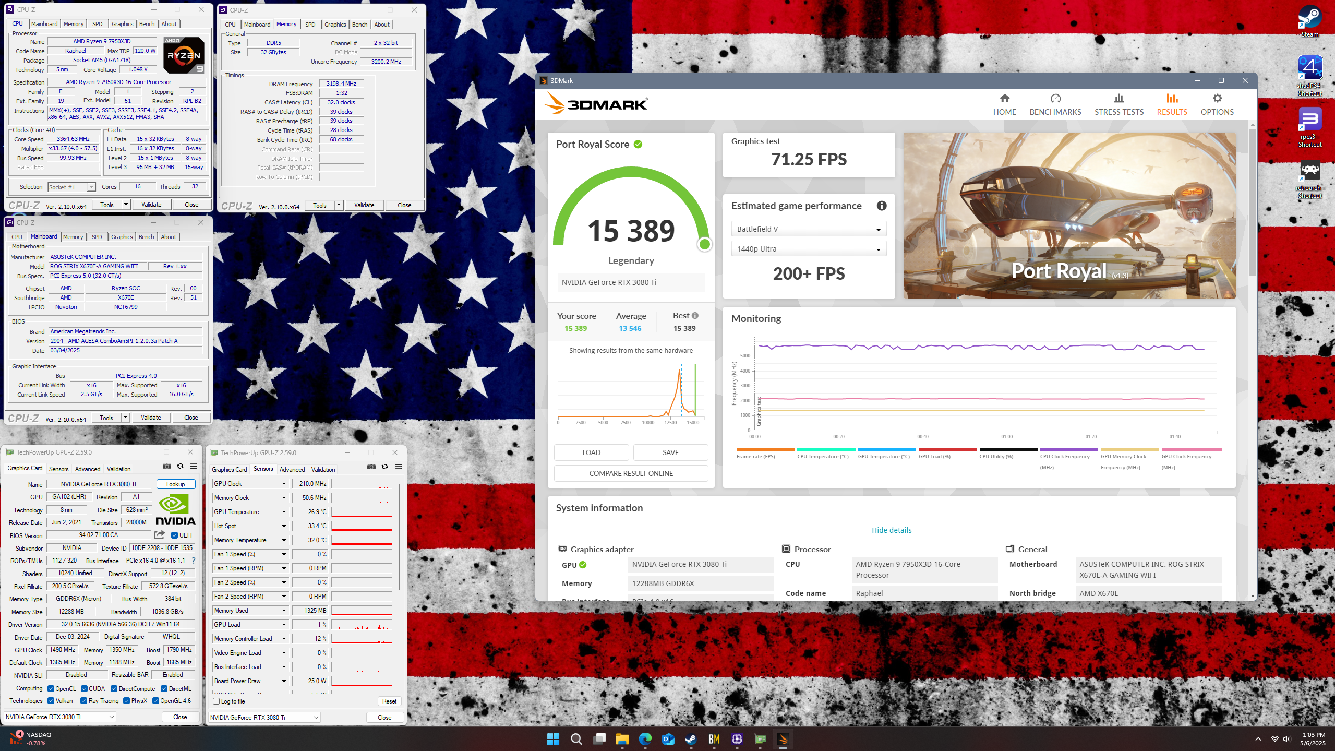Click Lookup button in GPU-Z
Screen dimensions: 1335x751
[x=175, y=484]
